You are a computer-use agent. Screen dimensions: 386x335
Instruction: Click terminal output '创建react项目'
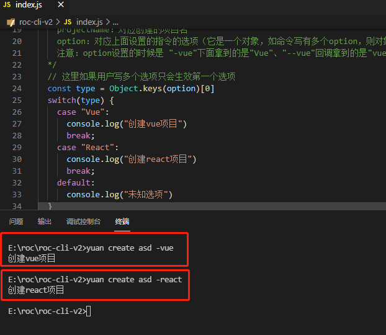(x=36, y=290)
